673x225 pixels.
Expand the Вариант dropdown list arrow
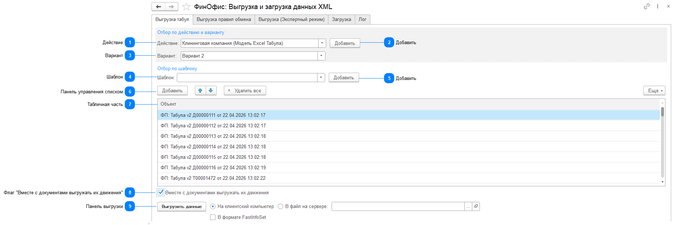pos(321,56)
